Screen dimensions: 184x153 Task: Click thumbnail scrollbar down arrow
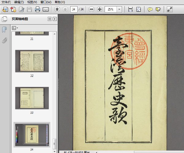tap(55, 151)
